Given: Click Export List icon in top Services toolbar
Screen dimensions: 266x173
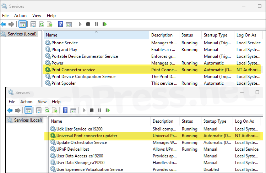Looking at the screenshot, I should click(50, 24).
